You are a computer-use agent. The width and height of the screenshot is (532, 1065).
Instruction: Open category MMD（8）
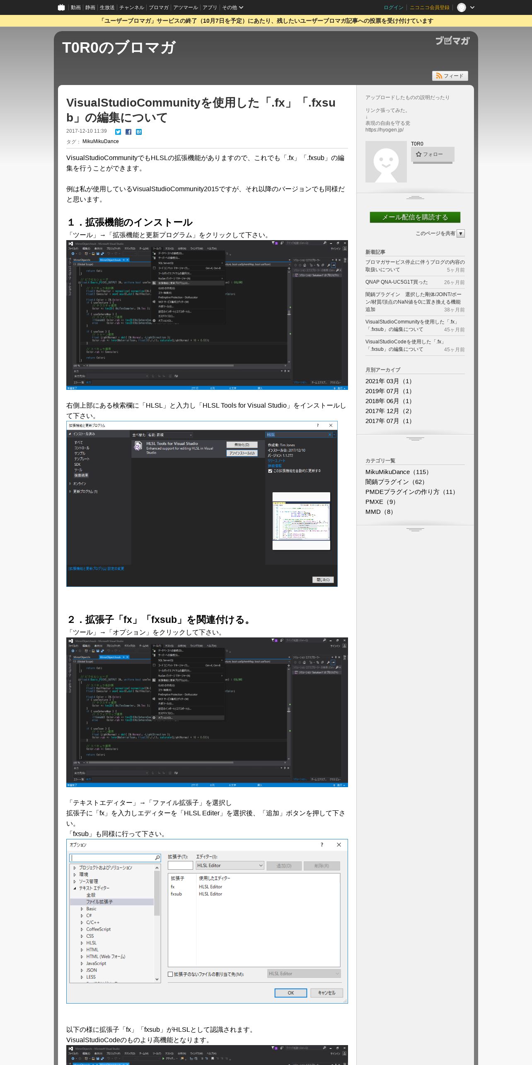[x=381, y=512]
